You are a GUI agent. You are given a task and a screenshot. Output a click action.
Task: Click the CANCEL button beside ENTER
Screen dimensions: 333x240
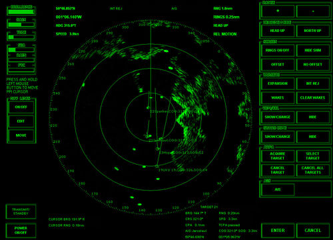click(313, 231)
